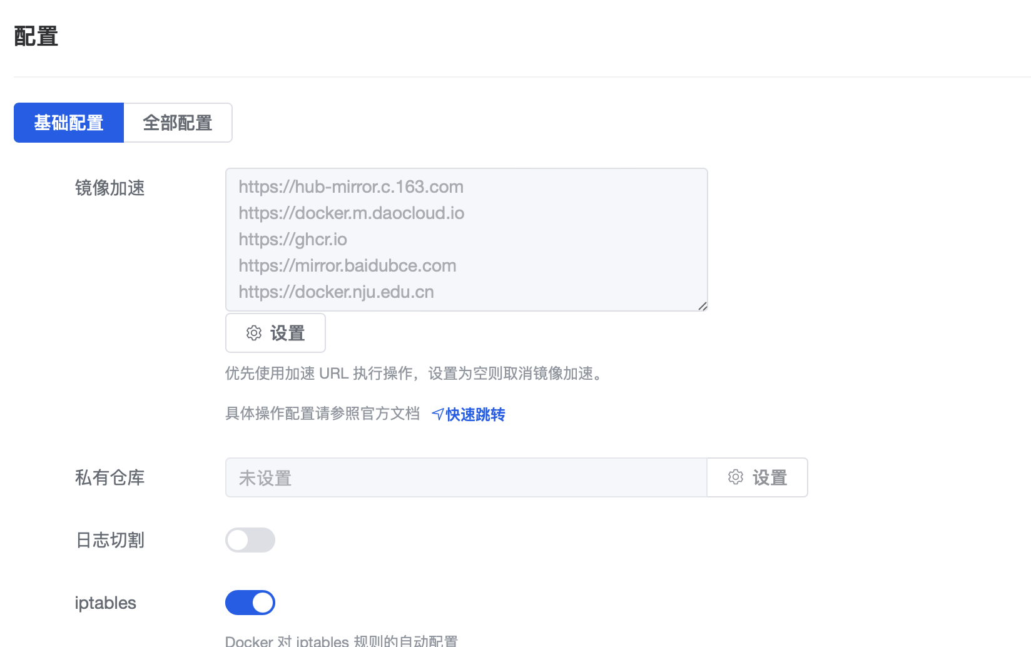Click the docker.nju.edu.cn URL line
This screenshot has height=647, width=1031.
coord(336,292)
